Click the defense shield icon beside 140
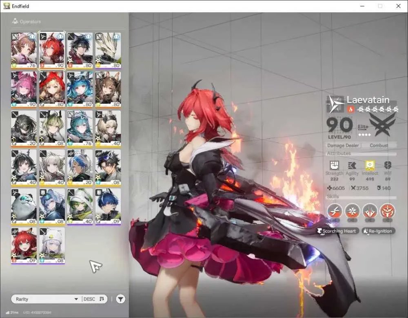The image size is (408, 318). [x=379, y=188]
